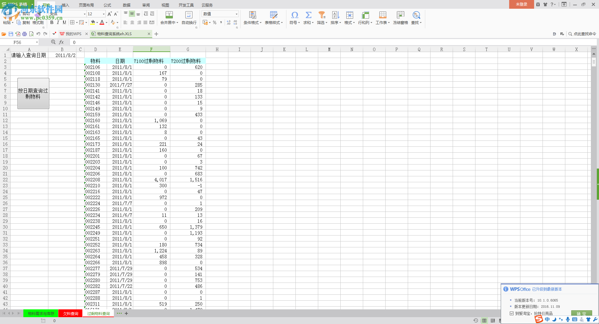Increase font size with A+ icon

point(110,14)
